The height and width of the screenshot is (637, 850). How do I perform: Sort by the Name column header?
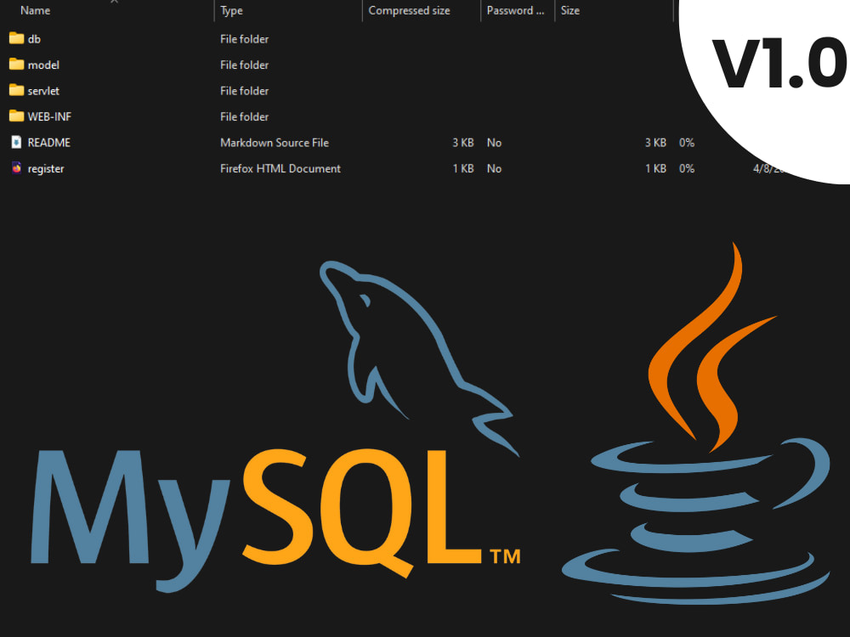click(x=35, y=11)
